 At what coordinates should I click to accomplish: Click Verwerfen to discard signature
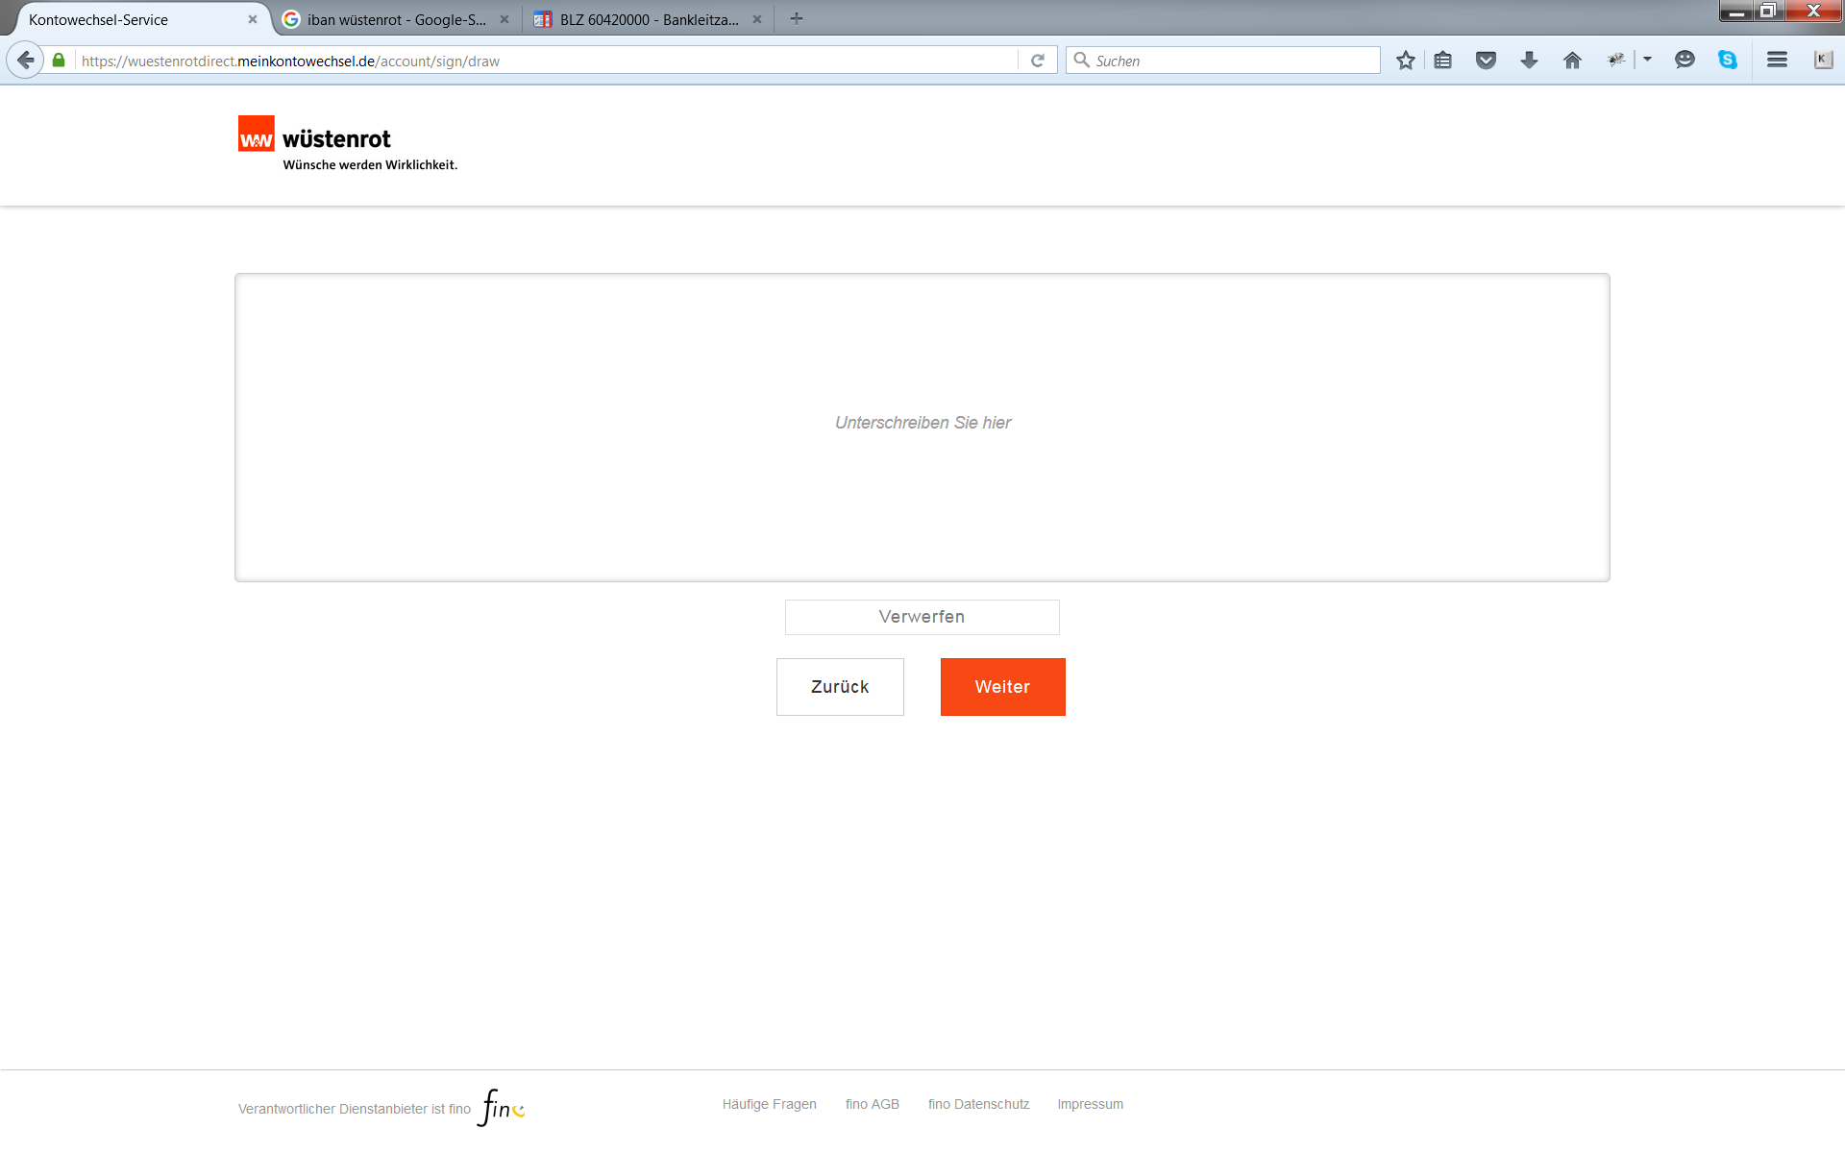(922, 617)
